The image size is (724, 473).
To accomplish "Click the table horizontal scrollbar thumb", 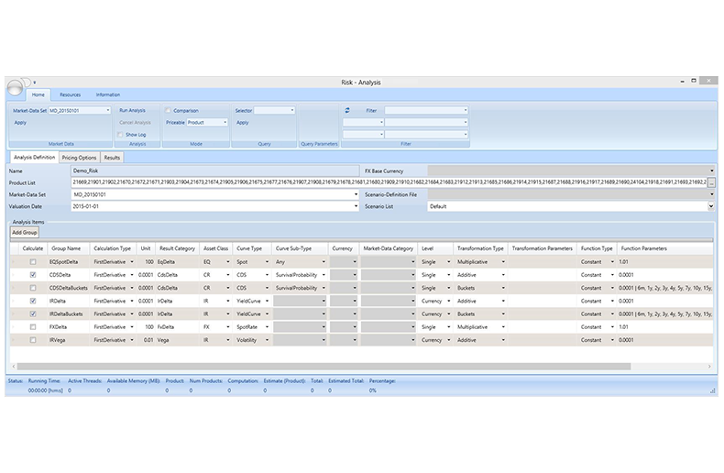I will pyautogui.click(x=324, y=367).
